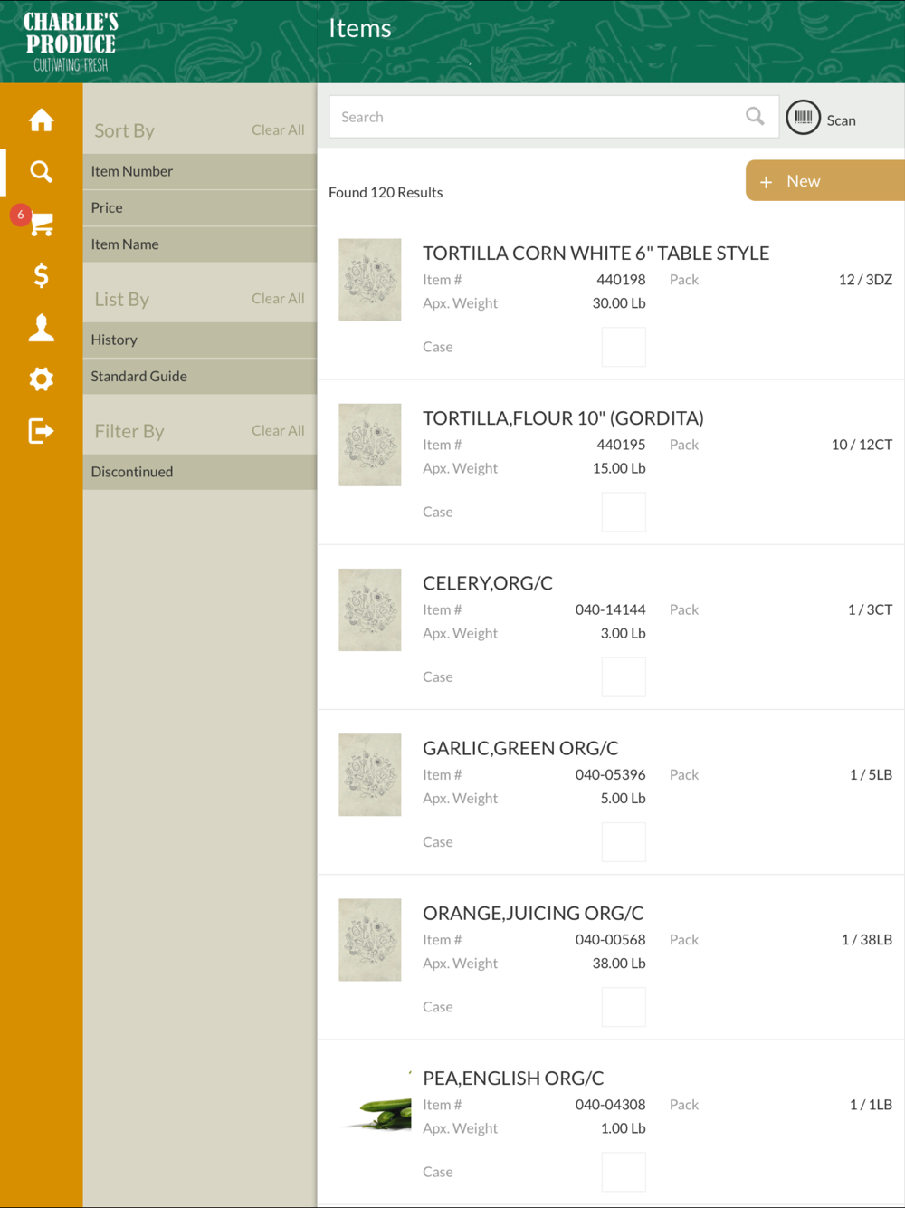Open thumbnail of Garlic Green Org/C item
This screenshot has width=905, height=1208.
(370, 774)
